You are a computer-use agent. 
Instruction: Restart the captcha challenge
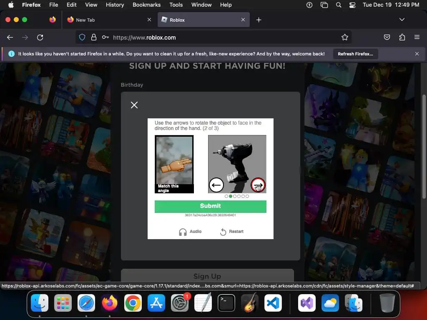232,232
